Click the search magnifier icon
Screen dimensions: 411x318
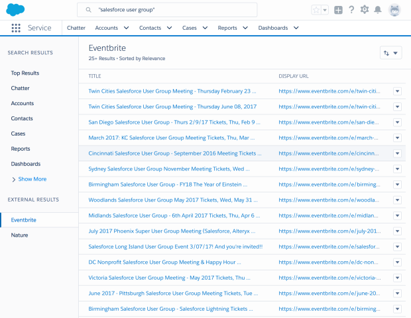89,10
